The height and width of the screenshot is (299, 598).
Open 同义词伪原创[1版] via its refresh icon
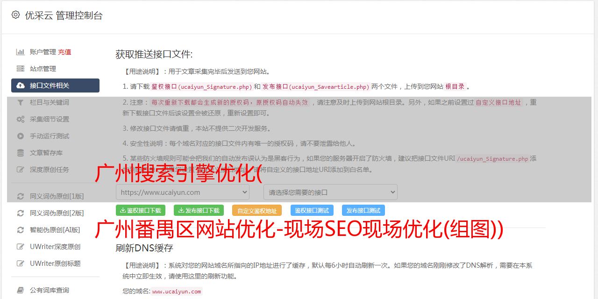coord(21,196)
